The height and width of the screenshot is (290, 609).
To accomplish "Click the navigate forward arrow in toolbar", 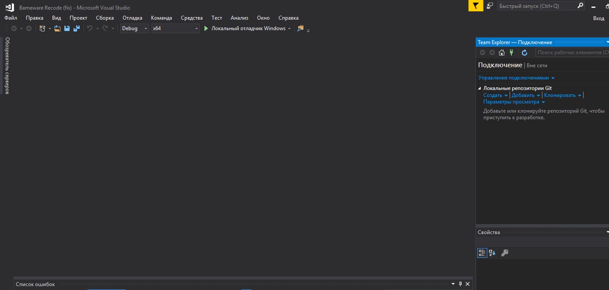I will [29, 28].
